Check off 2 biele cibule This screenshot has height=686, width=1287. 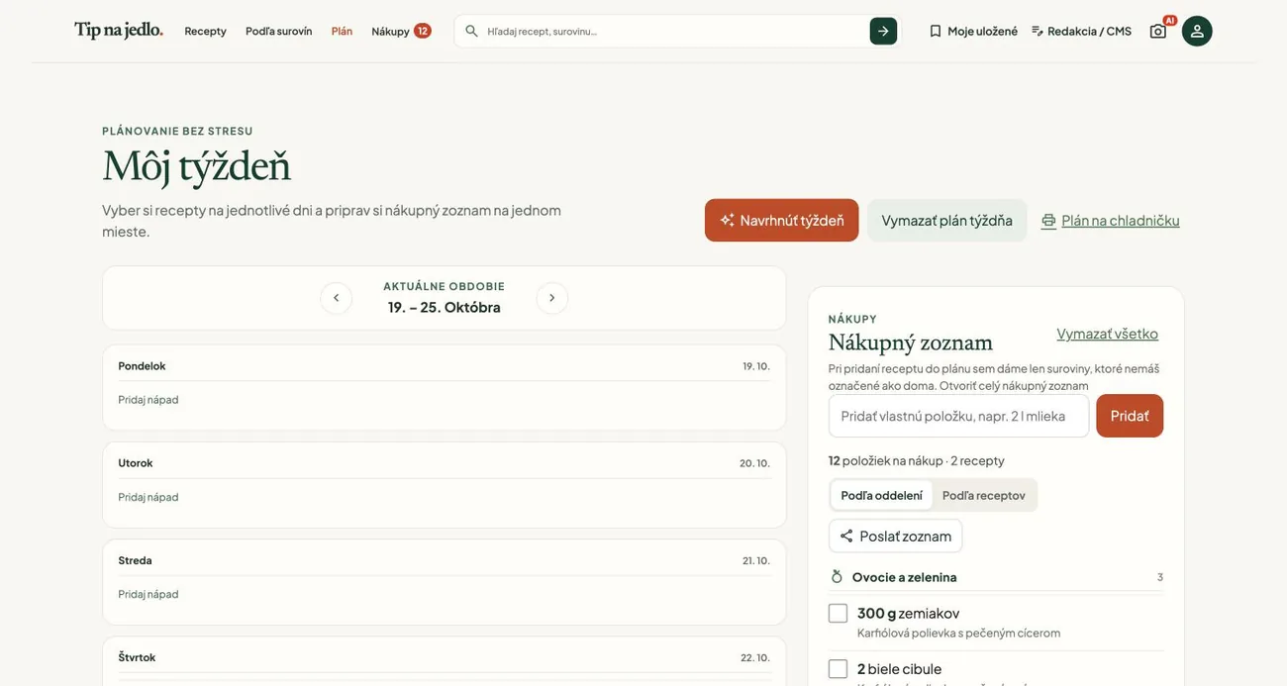(x=838, y=668)
